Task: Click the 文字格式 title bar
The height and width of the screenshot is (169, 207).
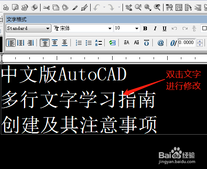Action: [106, 19]
